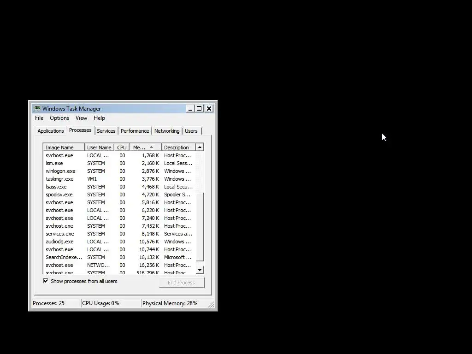Close the Task Manager window
This screenshot has width=472, height=354.
click(209, 109)
